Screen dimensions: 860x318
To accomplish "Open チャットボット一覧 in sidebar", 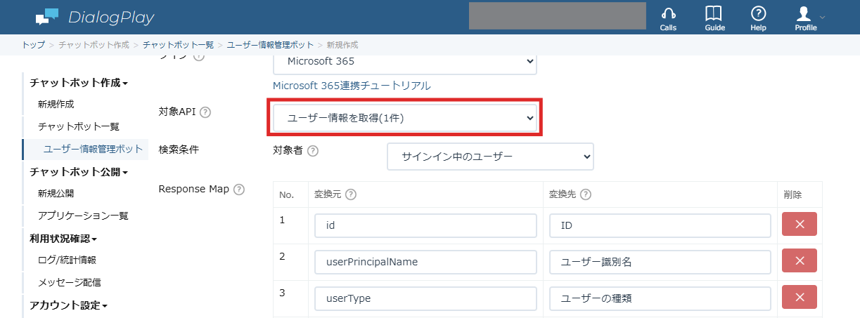I will click(x=79, y=127).
